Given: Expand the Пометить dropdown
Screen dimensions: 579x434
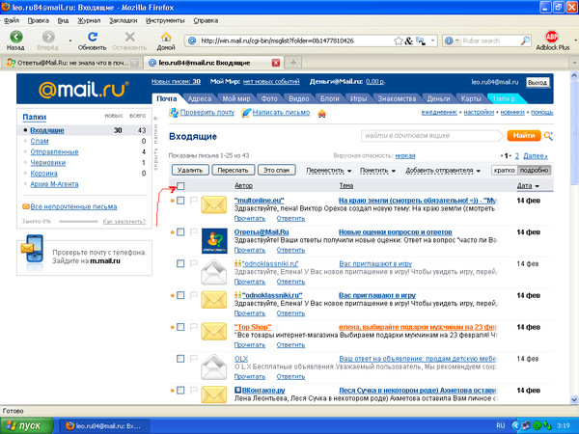Looking at the screenshot, I should click(377, 171).
